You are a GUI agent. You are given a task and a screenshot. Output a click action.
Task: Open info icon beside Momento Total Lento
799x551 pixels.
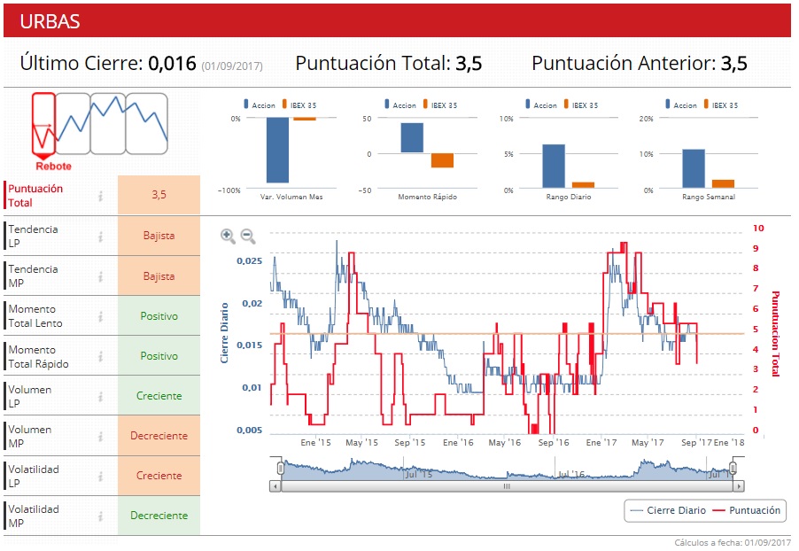pyautogui.click(x=100, y=316)
